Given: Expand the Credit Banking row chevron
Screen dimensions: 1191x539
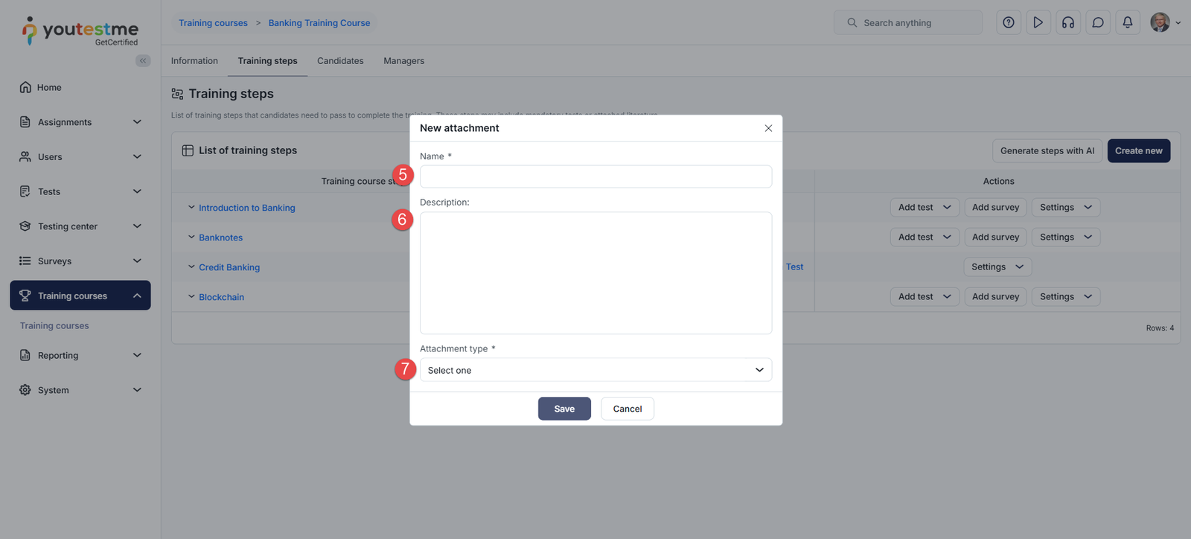Looking at the screenshot, I should [191, 267].
